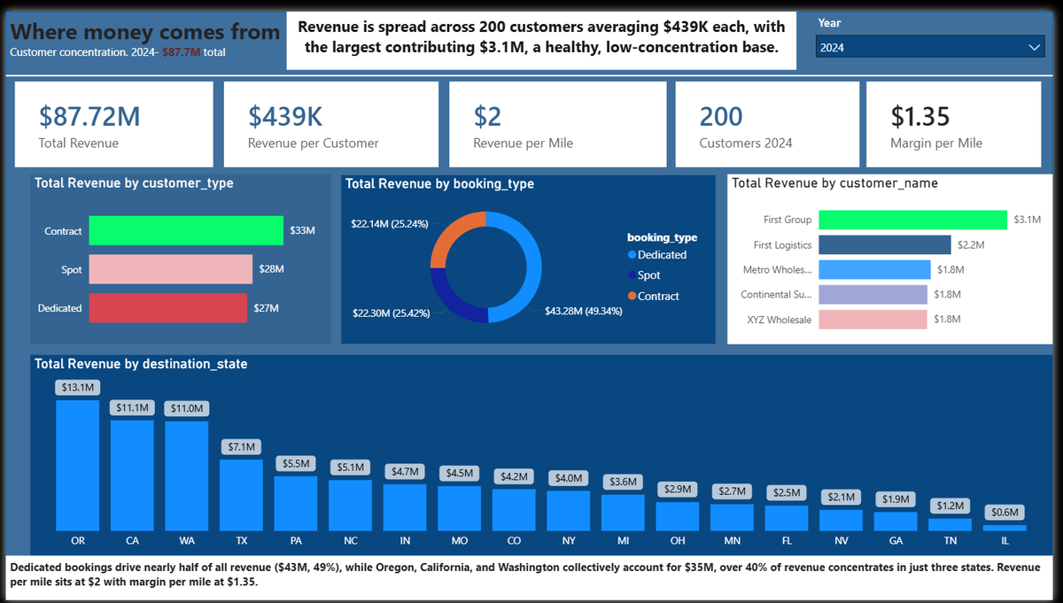Screen dimensions: 1063x603
Task: Click the WA state revenue column
Action: click(x=187, y=475)
